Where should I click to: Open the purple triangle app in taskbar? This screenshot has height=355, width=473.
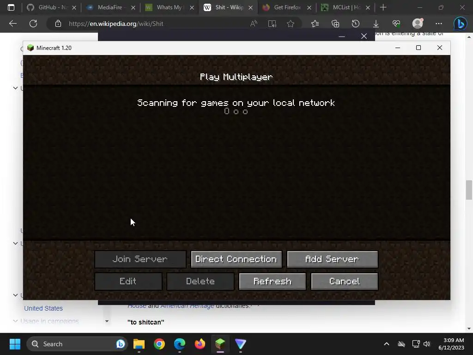tap(240, 344)
